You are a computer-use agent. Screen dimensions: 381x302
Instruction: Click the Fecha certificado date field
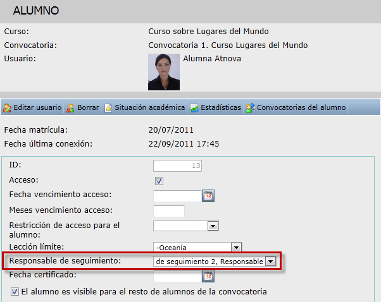point(178,276)
